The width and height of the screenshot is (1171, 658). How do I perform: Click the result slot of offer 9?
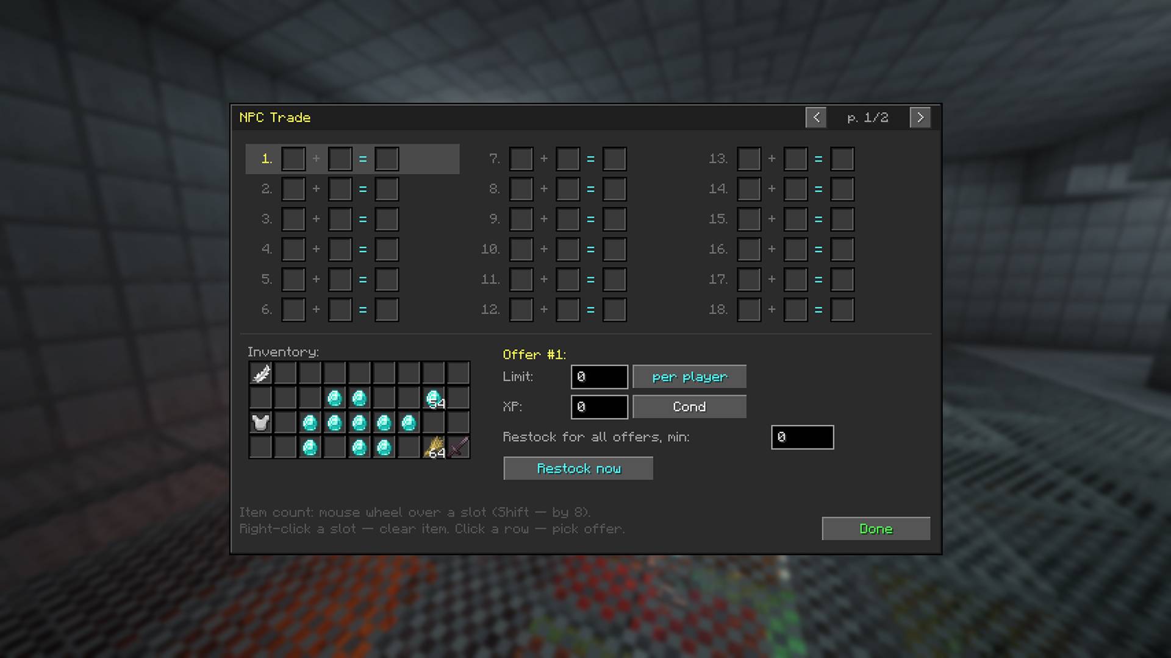point(614,219)
